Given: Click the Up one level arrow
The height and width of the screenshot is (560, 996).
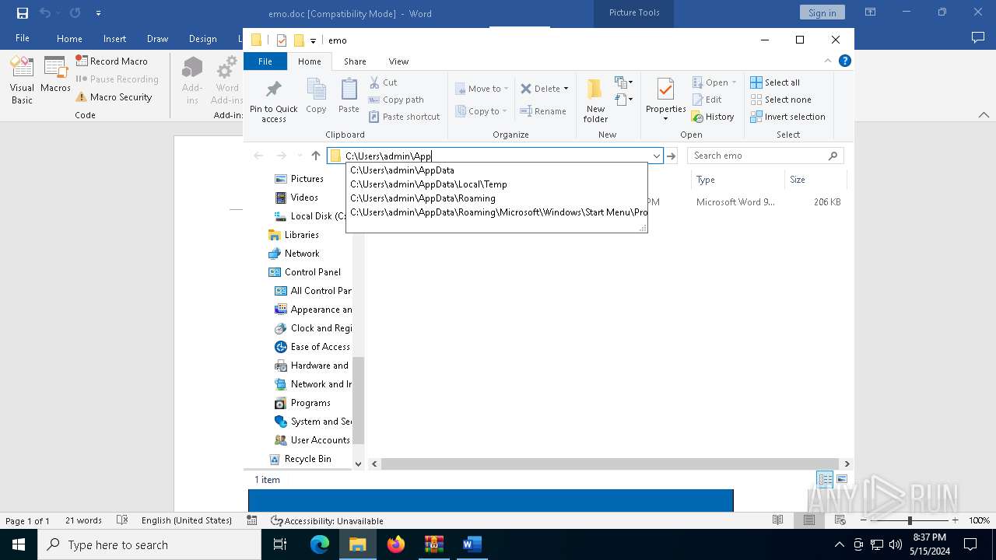Looking at the screenshot, I should click(x=315, y=156).
